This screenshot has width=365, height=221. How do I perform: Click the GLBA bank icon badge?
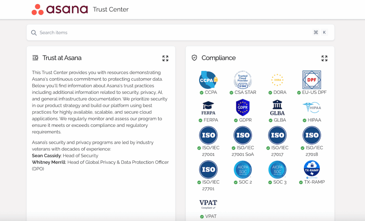click(x=277, y=108)
